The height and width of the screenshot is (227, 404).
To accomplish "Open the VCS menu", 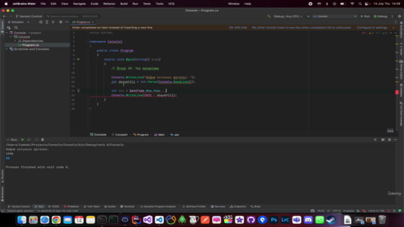I will tap(171, 4).
